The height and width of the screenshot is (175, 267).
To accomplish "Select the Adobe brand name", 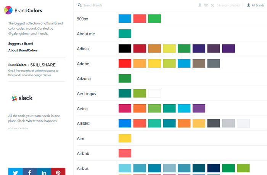I will pyautogui.click(x=83, y=64).
